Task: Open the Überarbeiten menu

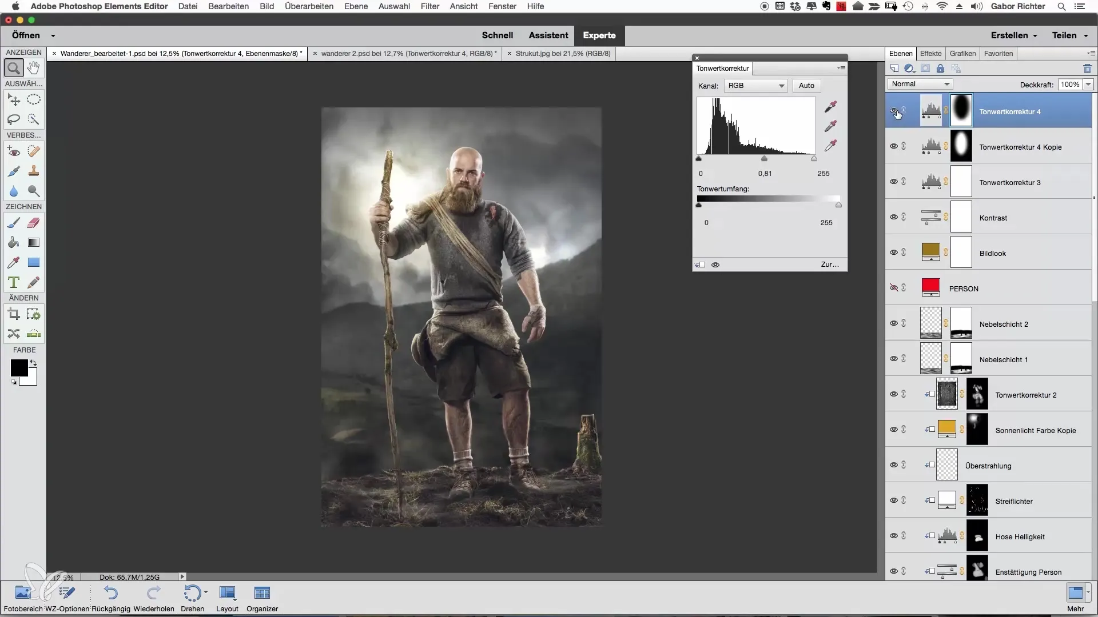Action: click(x=309, y=6)
